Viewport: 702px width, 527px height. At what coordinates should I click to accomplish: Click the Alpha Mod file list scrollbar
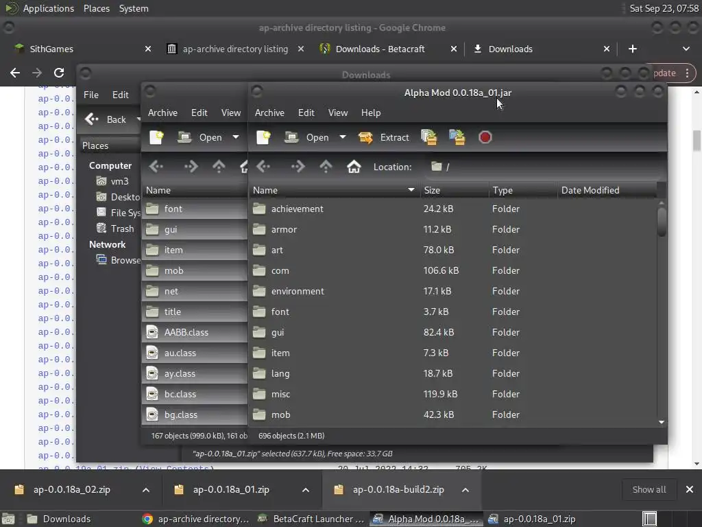pyautogui.click(x=662, y=222)
